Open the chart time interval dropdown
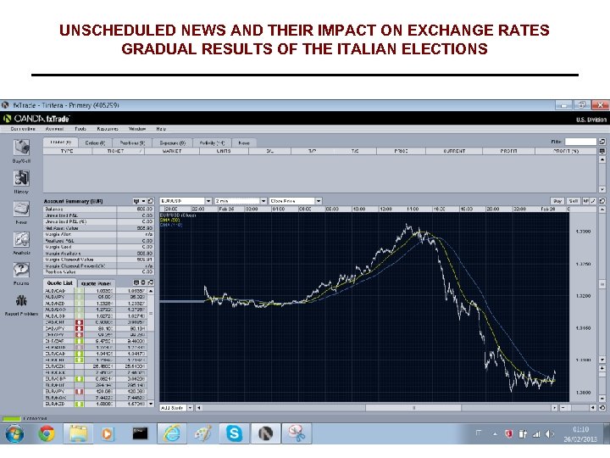 (x=263, y=201)
